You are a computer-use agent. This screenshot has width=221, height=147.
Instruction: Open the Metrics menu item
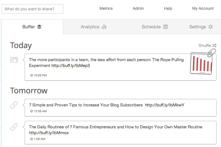pyautogui.click(x=106, y=8)
